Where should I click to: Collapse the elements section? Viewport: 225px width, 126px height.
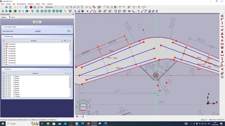coord(71,69)
